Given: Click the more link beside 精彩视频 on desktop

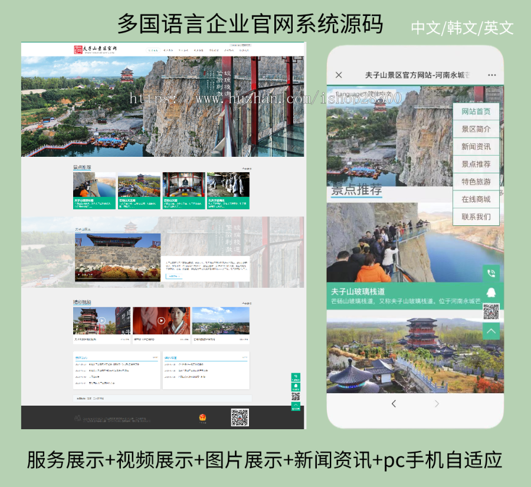Looking at the screenshot, I should click(247, 303).
